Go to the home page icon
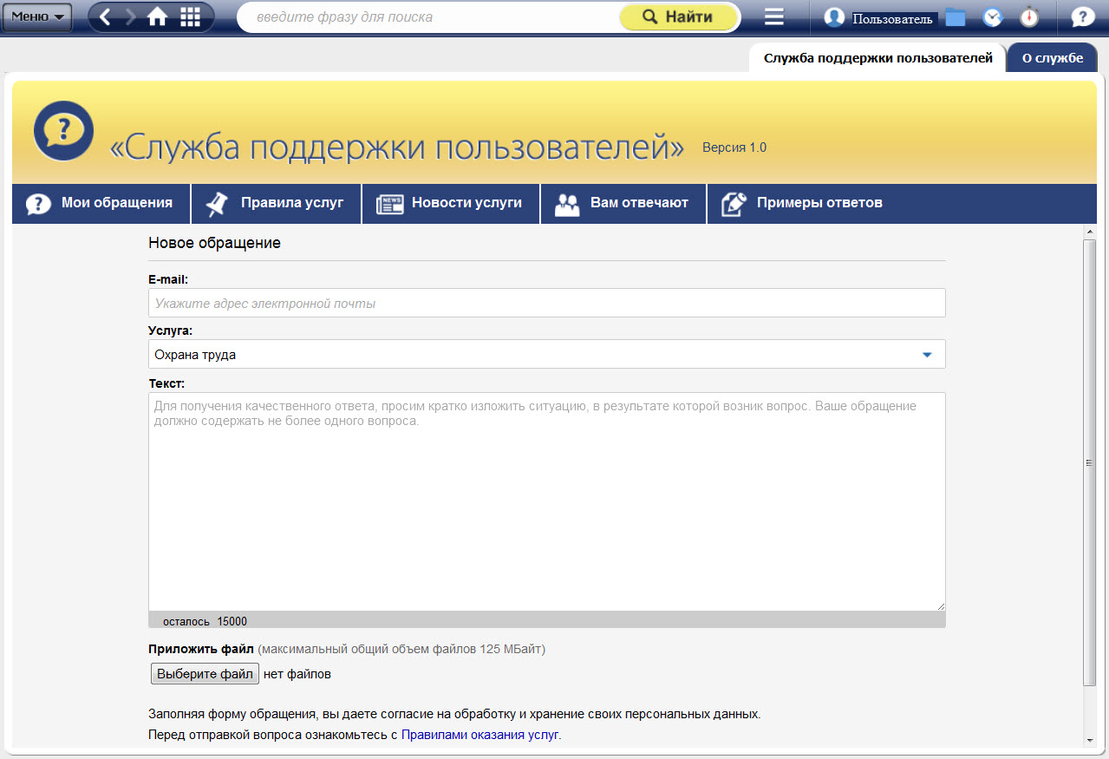Image resolution: width=1109 pixels, height=759 pixels. pyautogui.click(x=157, y=17)
